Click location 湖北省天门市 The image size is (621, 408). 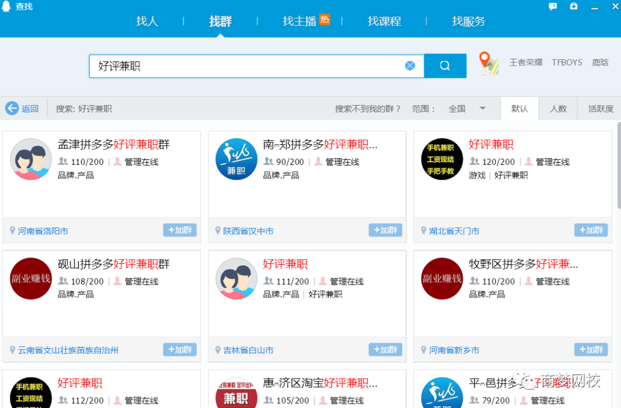tap(454, 231)
